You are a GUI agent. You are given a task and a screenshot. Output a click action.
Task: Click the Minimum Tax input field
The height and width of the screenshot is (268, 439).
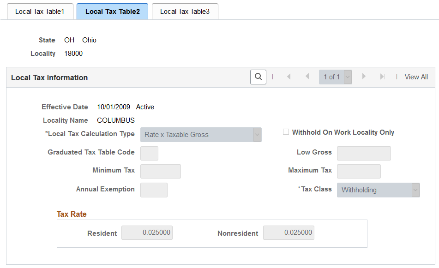pos(161,171)
